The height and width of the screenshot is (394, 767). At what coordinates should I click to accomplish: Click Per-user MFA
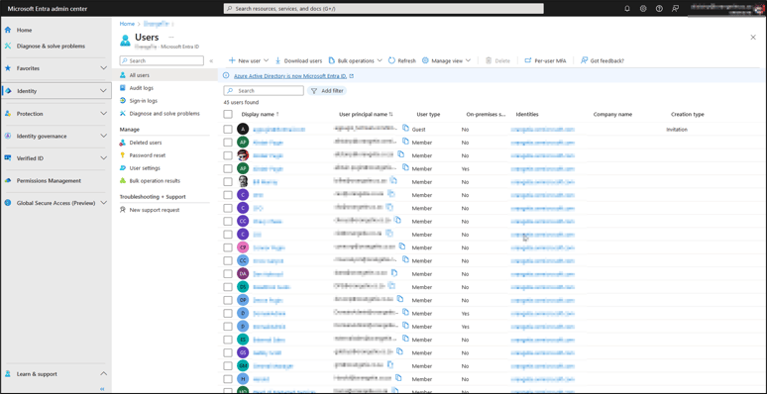545,60
